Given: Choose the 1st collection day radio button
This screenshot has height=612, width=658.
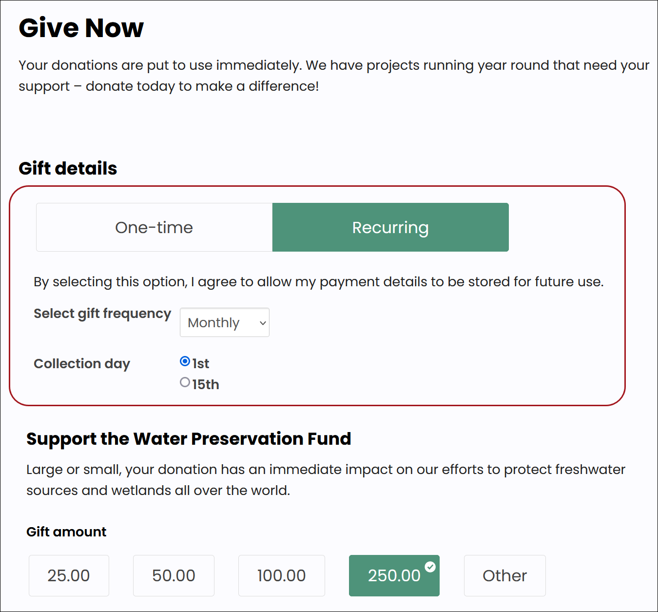Looking at the screenshot, I should pos(185,361).
